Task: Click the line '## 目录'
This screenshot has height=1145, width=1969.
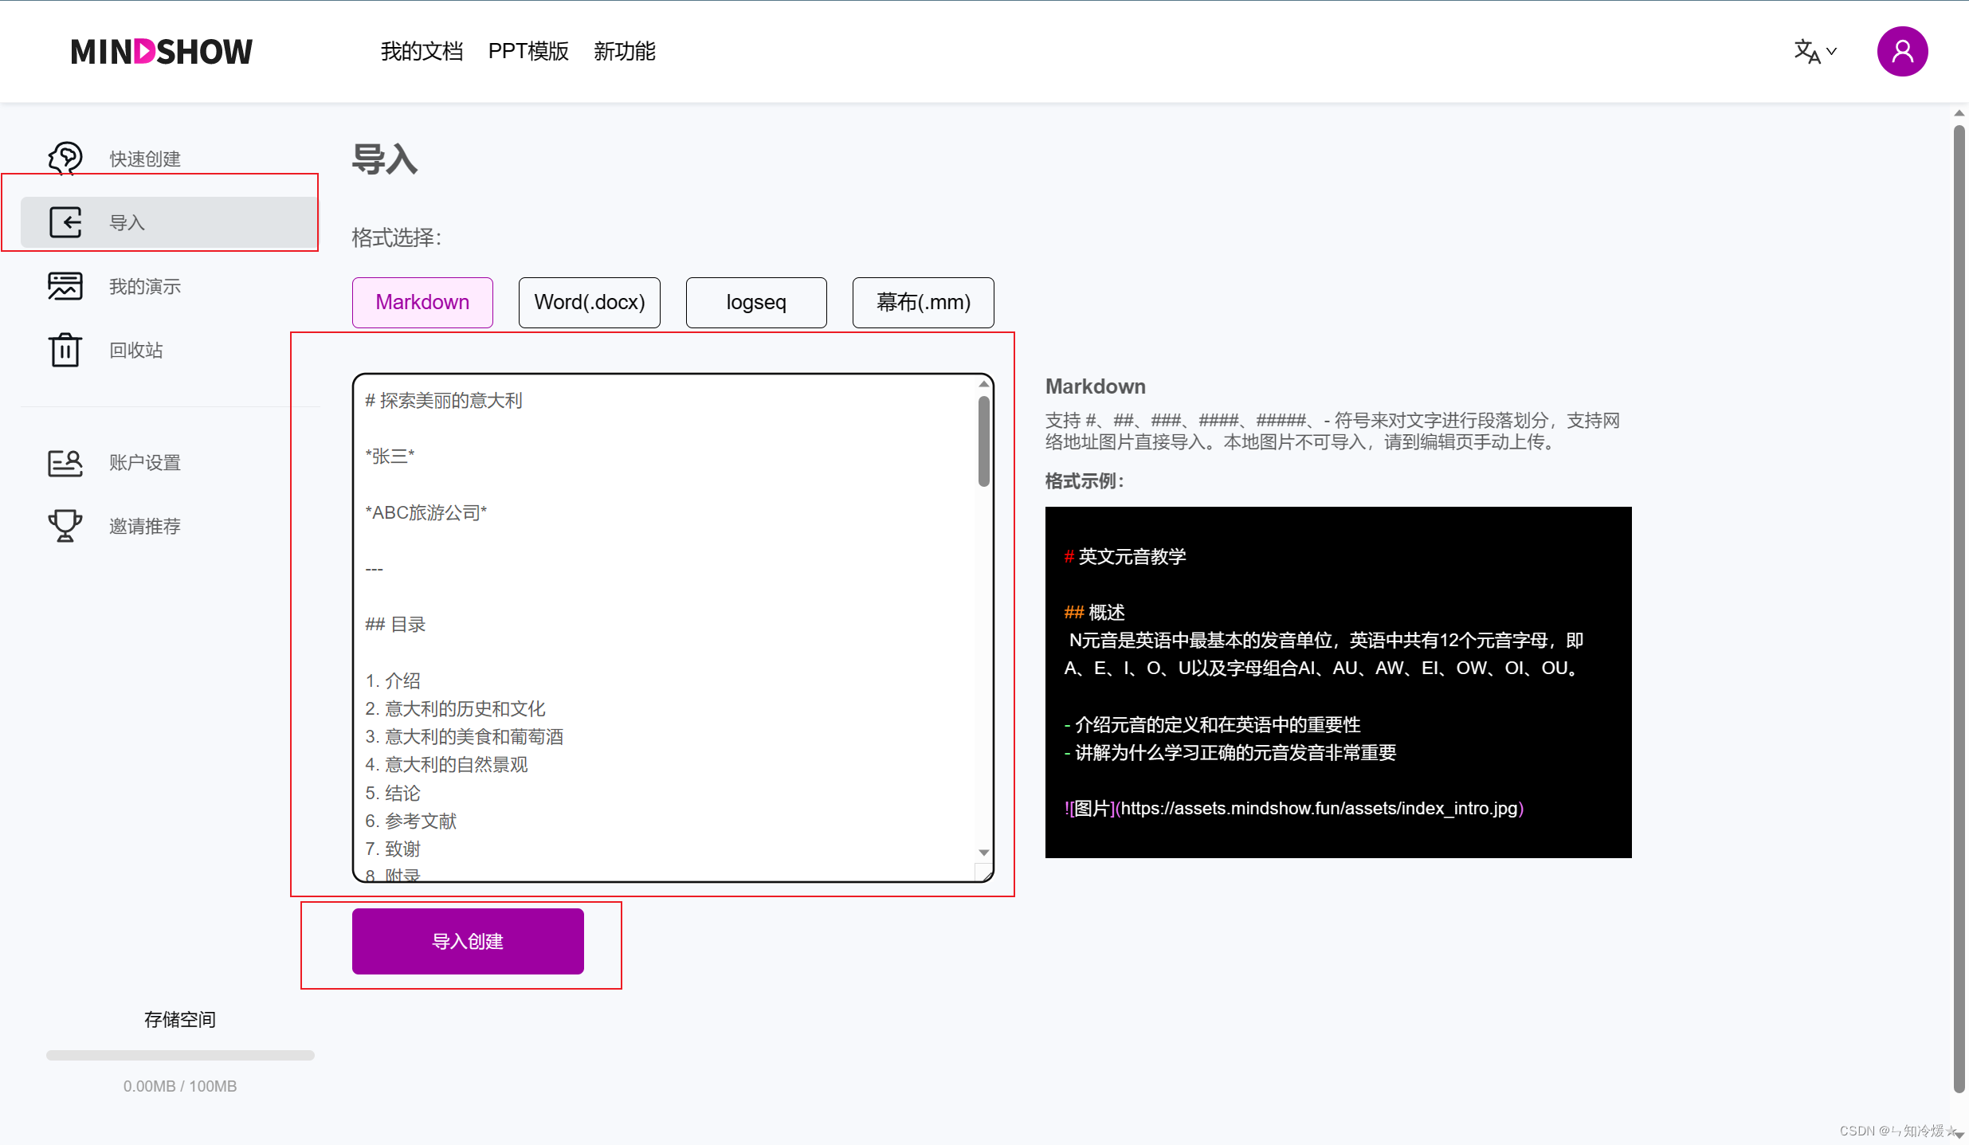Action: coord(395,624)
